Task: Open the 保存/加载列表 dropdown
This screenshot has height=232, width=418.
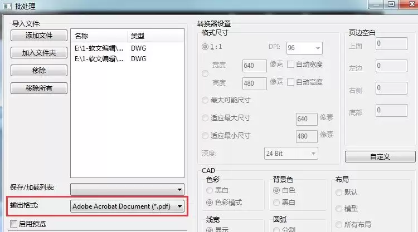Action: coord(127,189)
